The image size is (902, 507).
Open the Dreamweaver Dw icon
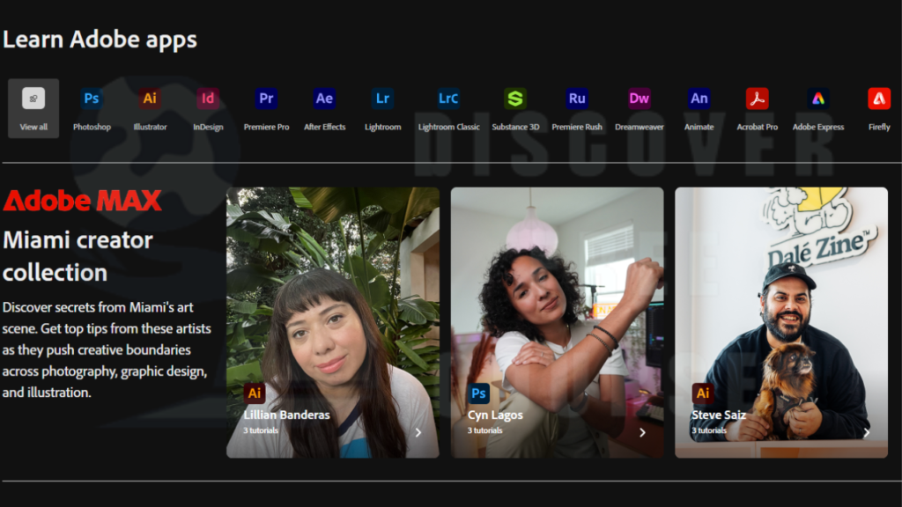(x=640, y=99)
